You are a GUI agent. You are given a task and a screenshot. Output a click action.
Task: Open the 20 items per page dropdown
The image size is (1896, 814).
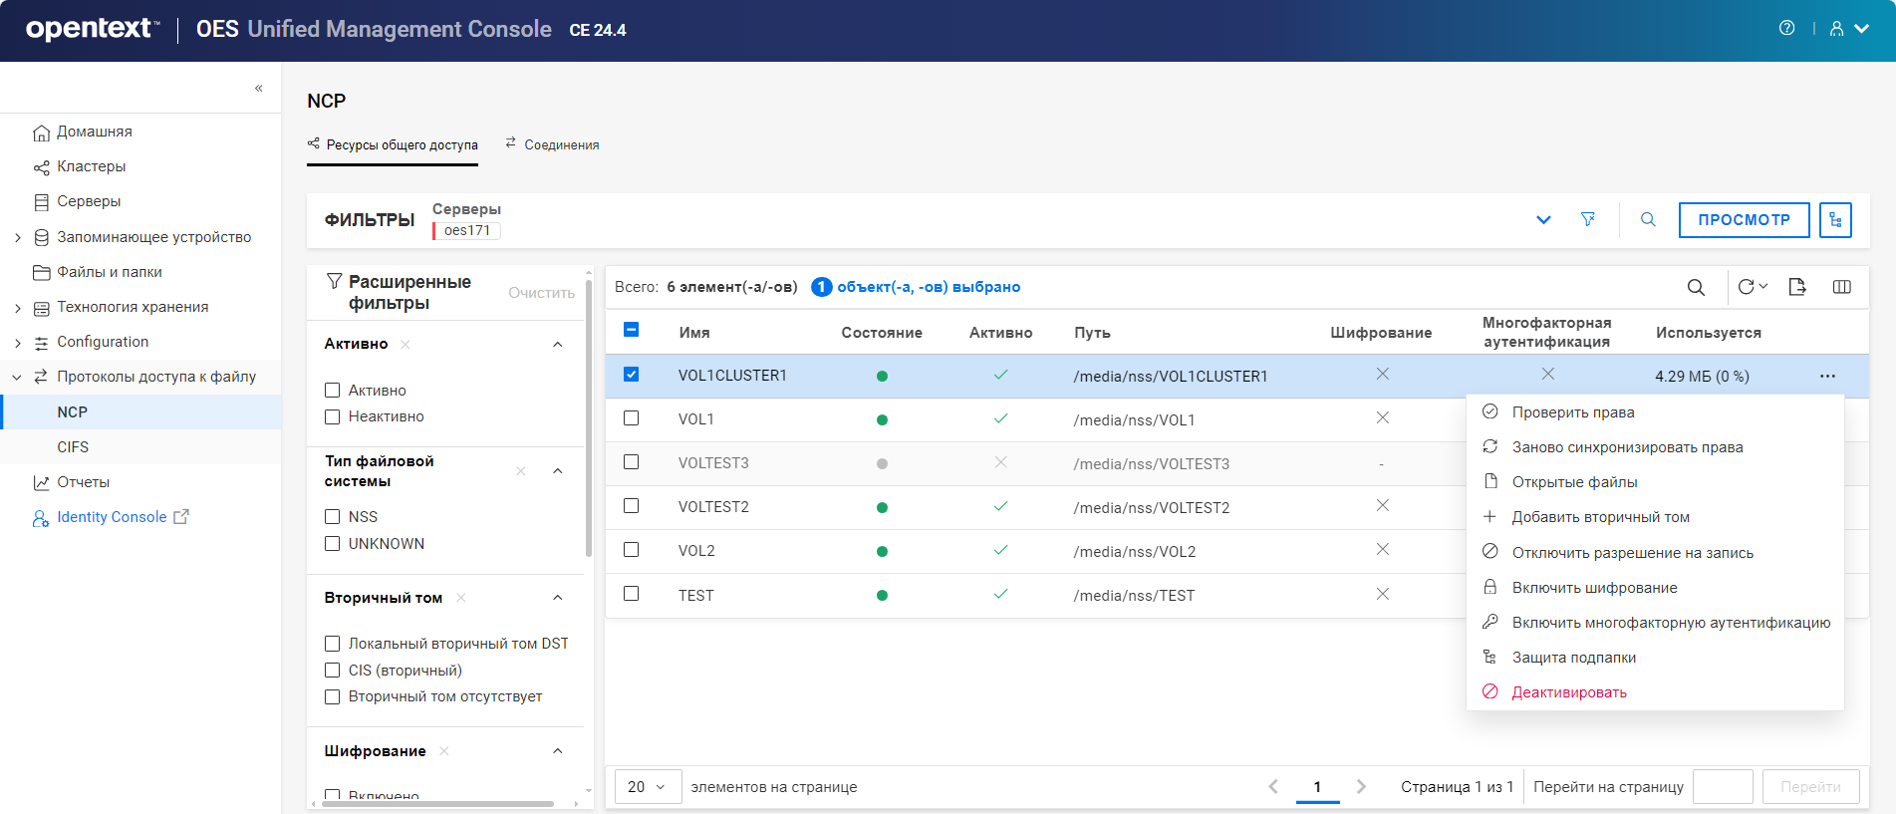[x=647, y=786]
